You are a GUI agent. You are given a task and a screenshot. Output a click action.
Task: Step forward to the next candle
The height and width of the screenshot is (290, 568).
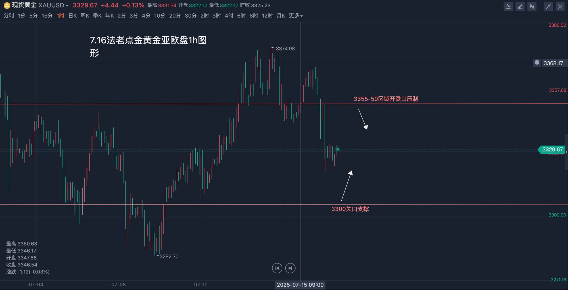pos(290,268)
